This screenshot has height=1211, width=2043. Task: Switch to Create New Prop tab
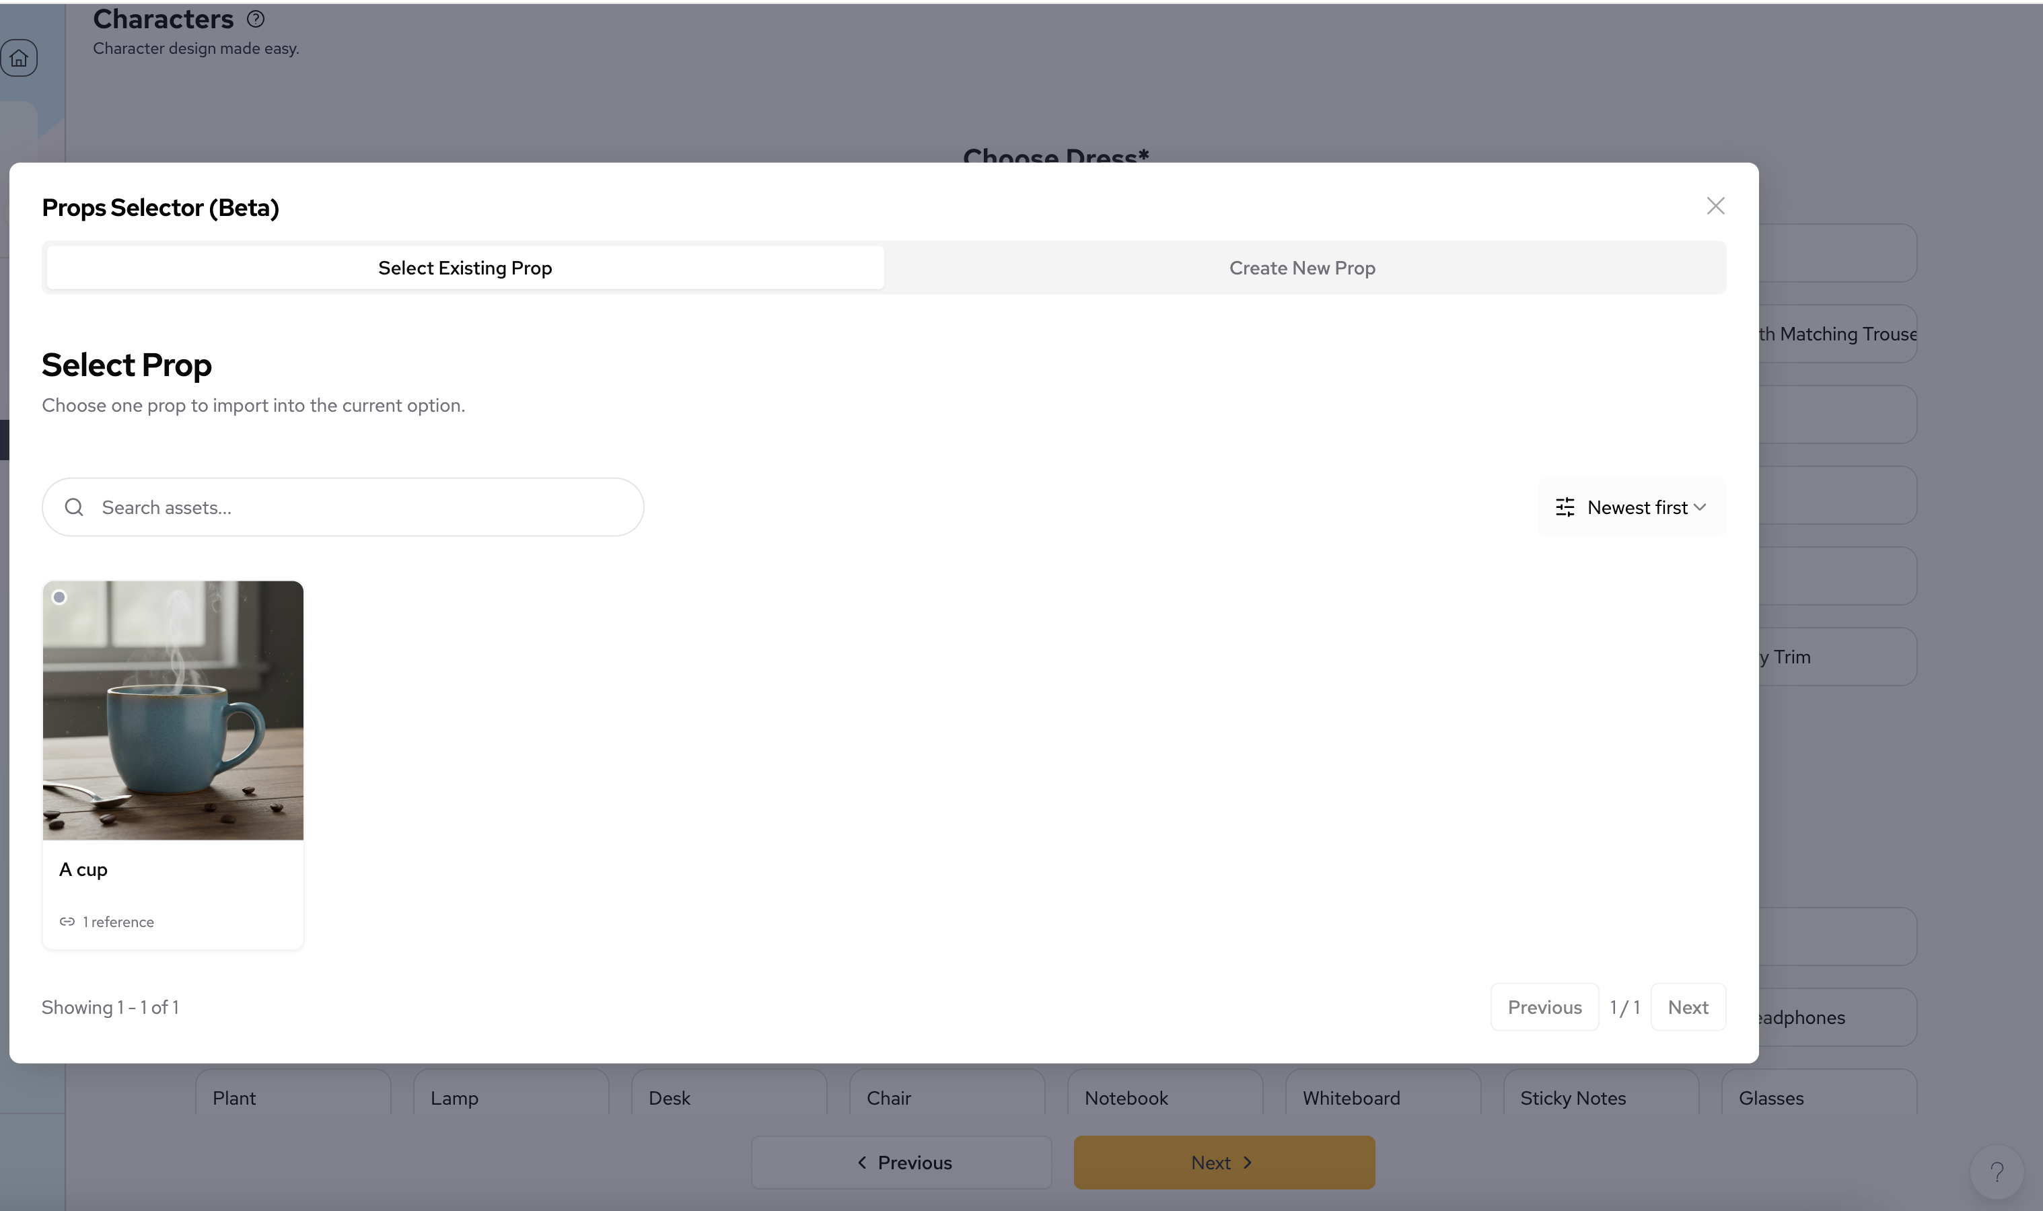tap(1302, 268)
